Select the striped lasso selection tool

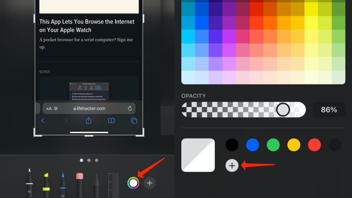point(96,185)
